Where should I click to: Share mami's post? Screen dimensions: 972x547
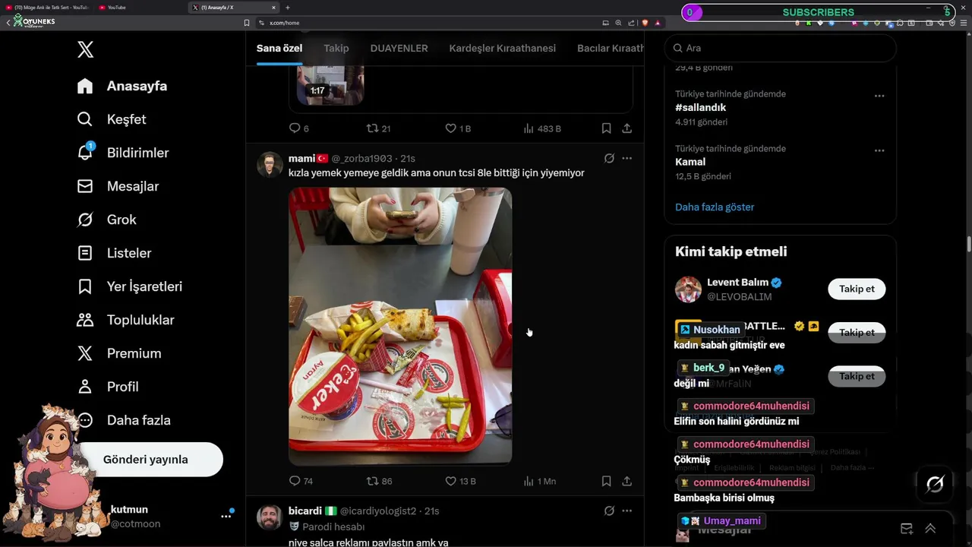tap(627, 481)
